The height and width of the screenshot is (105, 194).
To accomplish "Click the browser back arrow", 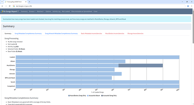I will click(x=2, y=6).
